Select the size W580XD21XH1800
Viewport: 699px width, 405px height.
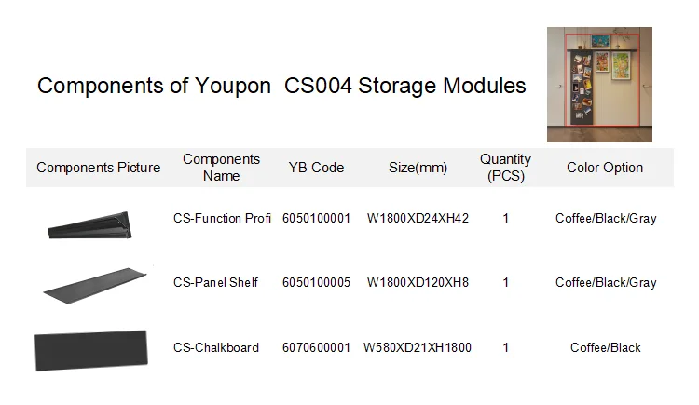tap(418, 347)
